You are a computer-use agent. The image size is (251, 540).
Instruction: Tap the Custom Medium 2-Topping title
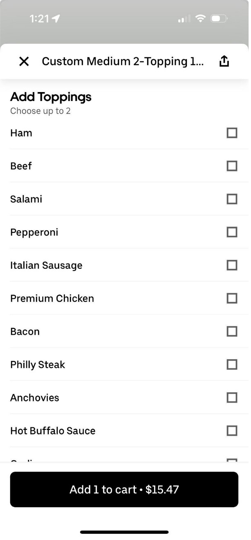coord(123,61)
